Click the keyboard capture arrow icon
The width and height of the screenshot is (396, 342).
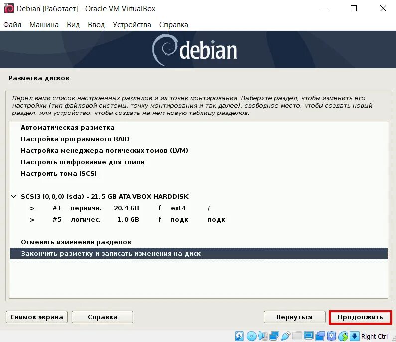355,336
